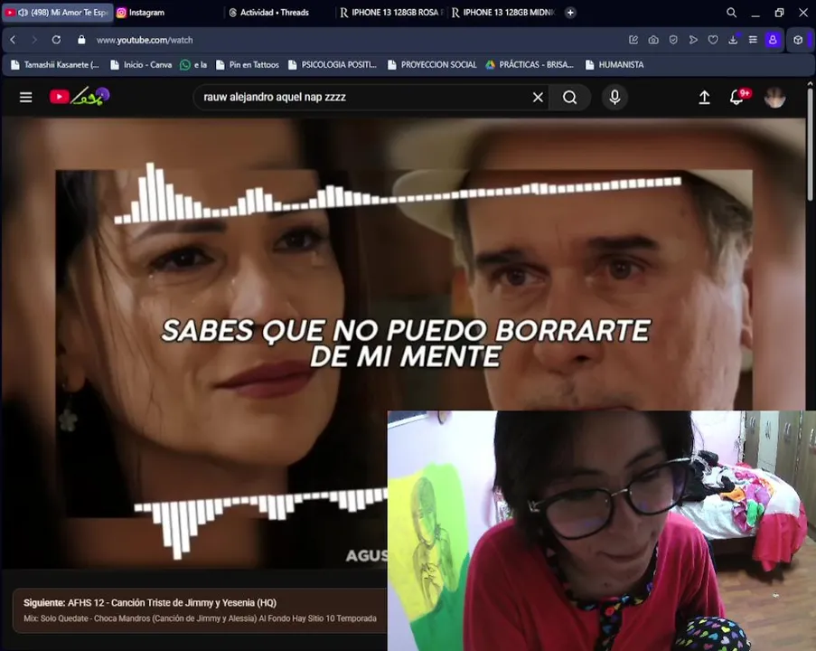Click the padlock site info icon
Viewport: 816px width, 651px height.
point(81,40)
